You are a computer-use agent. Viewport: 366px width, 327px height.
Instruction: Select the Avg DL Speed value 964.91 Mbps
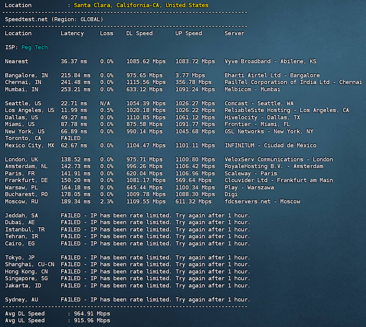(x=92, y=314)
